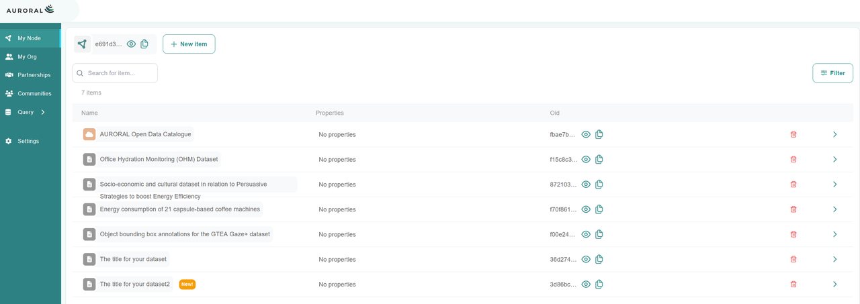Open Socio-economic and cultural dataset item
Viewport: 860px width, 304px height.
[x=183, y=190]
